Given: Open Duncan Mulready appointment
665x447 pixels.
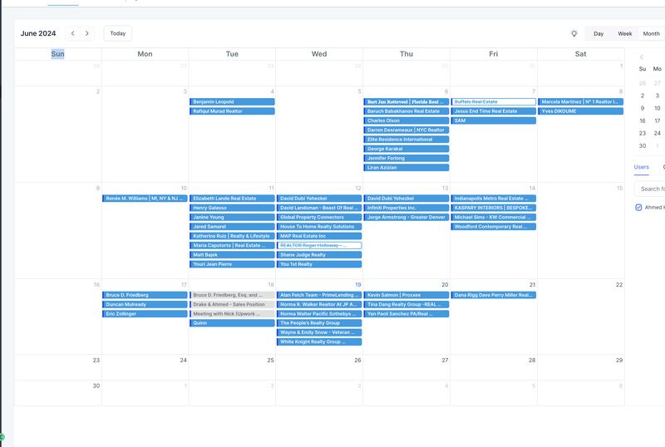Looking at the screenshot, I should [x=145, y=304].
